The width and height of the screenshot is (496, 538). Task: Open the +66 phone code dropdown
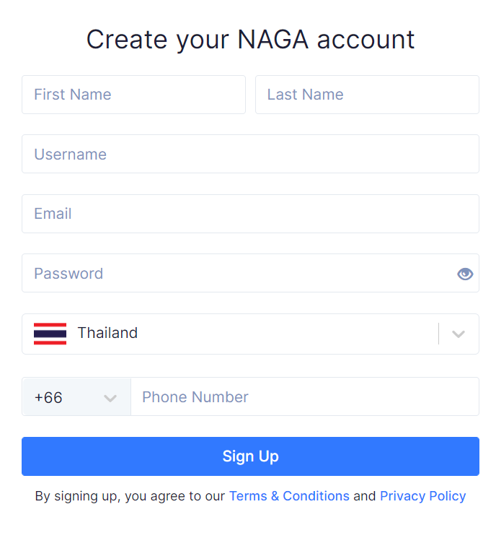click(76, 397)
